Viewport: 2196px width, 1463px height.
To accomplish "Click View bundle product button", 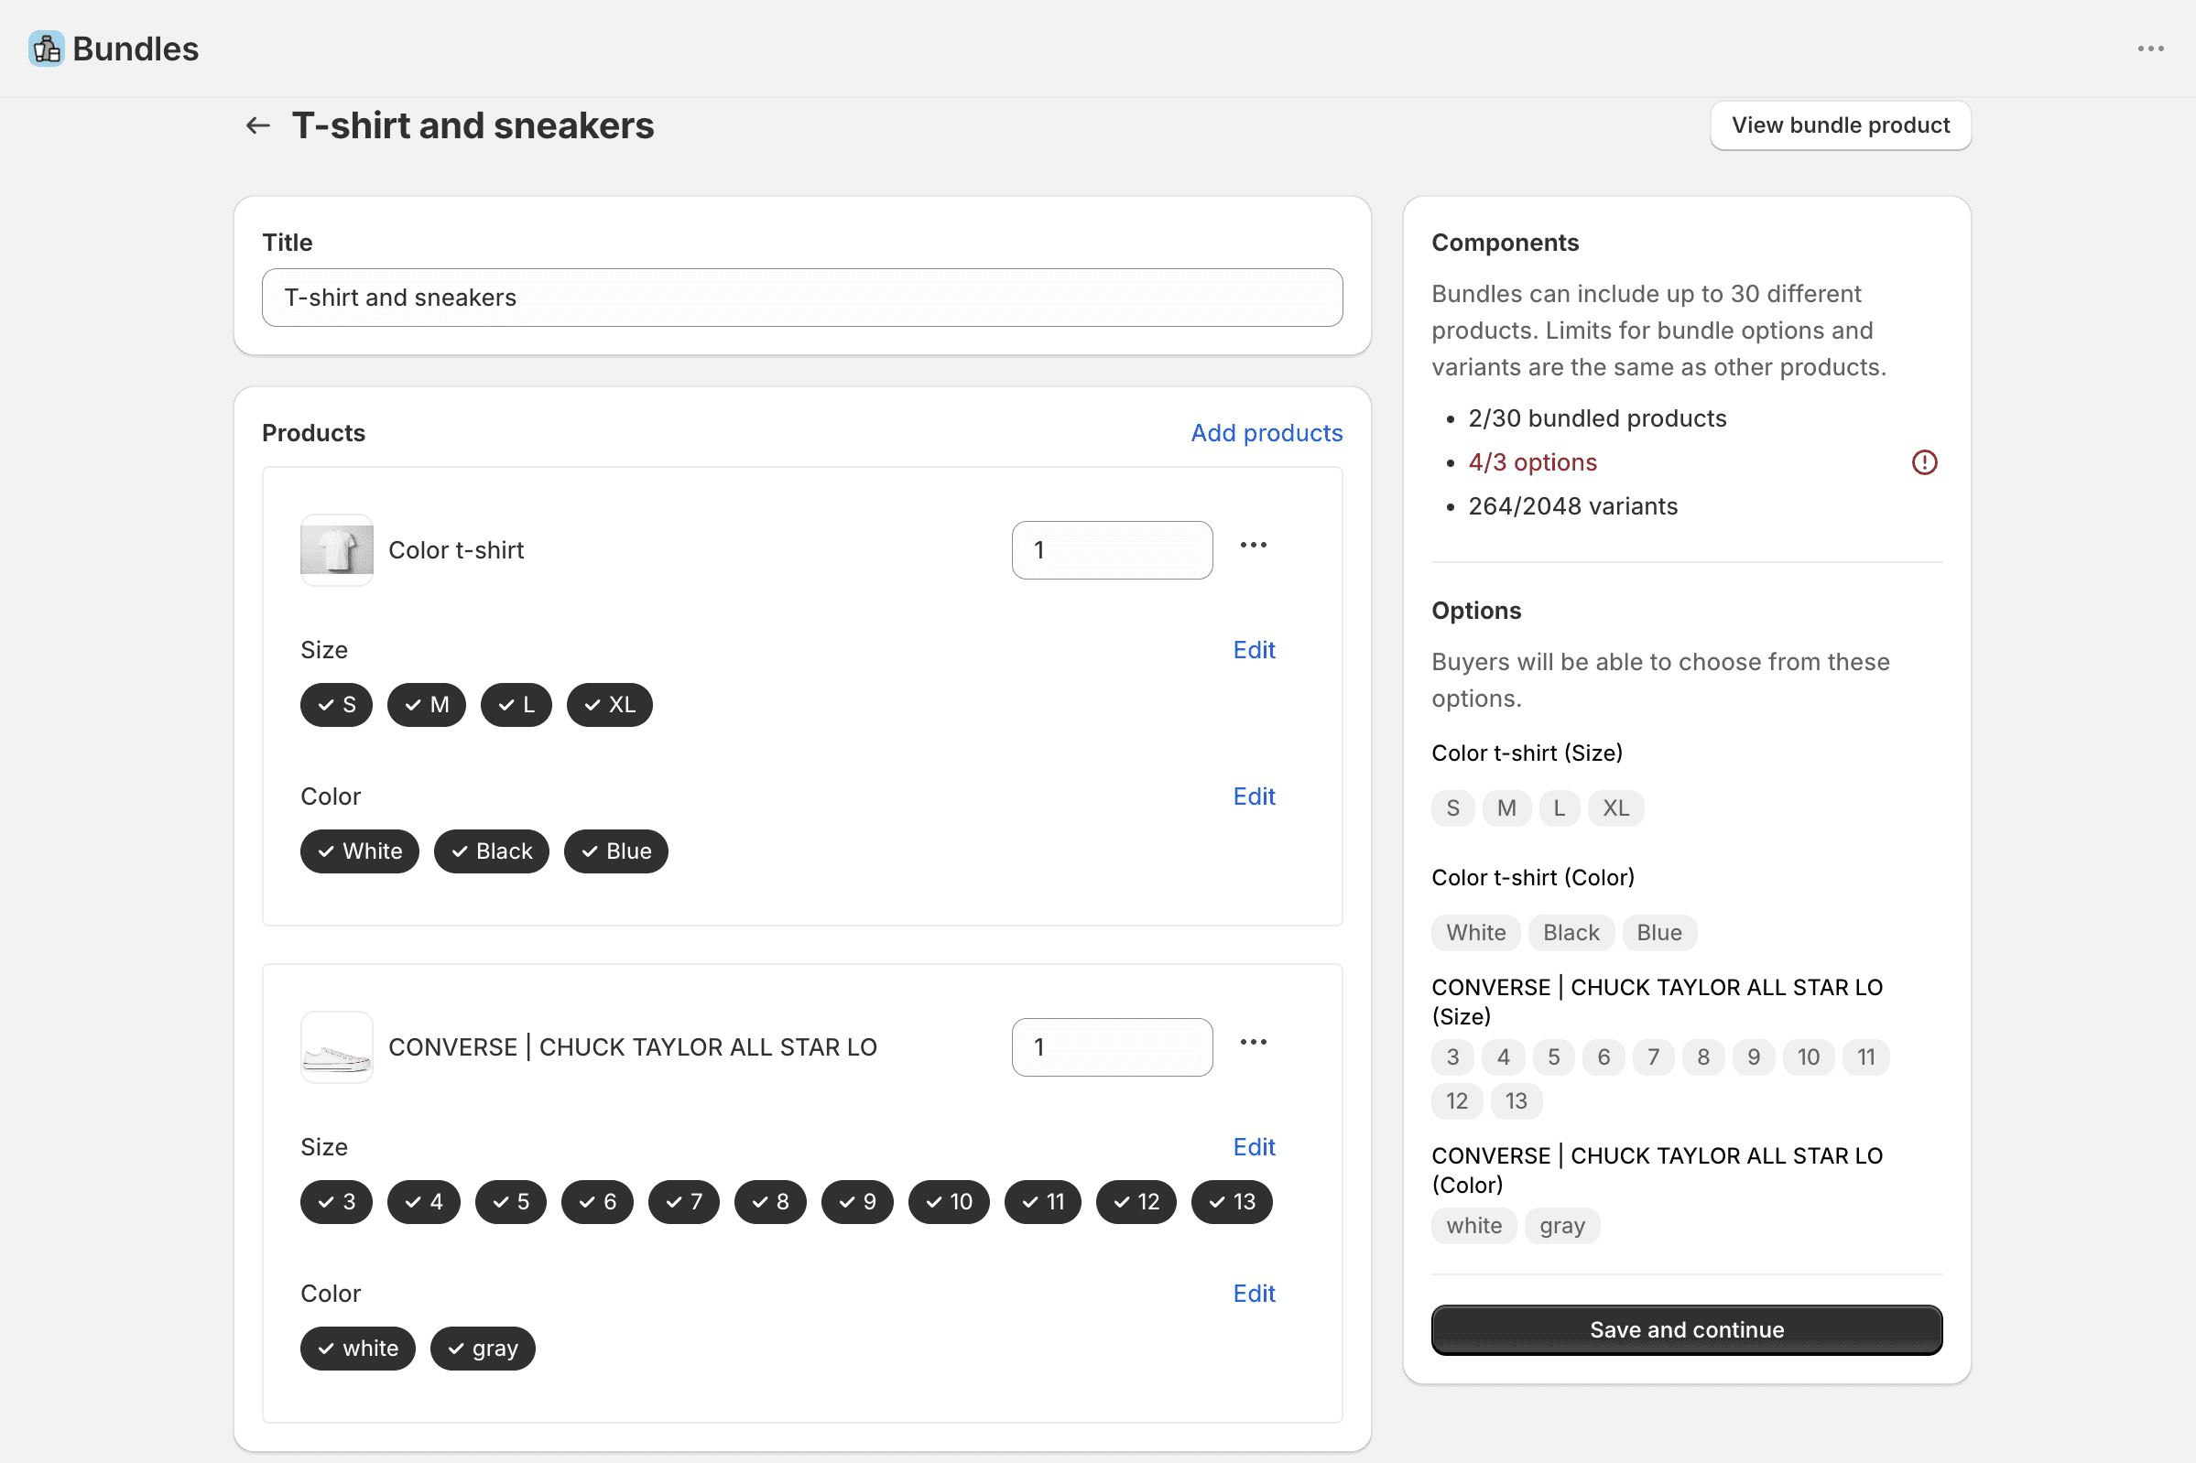I will click(1840, 125).
